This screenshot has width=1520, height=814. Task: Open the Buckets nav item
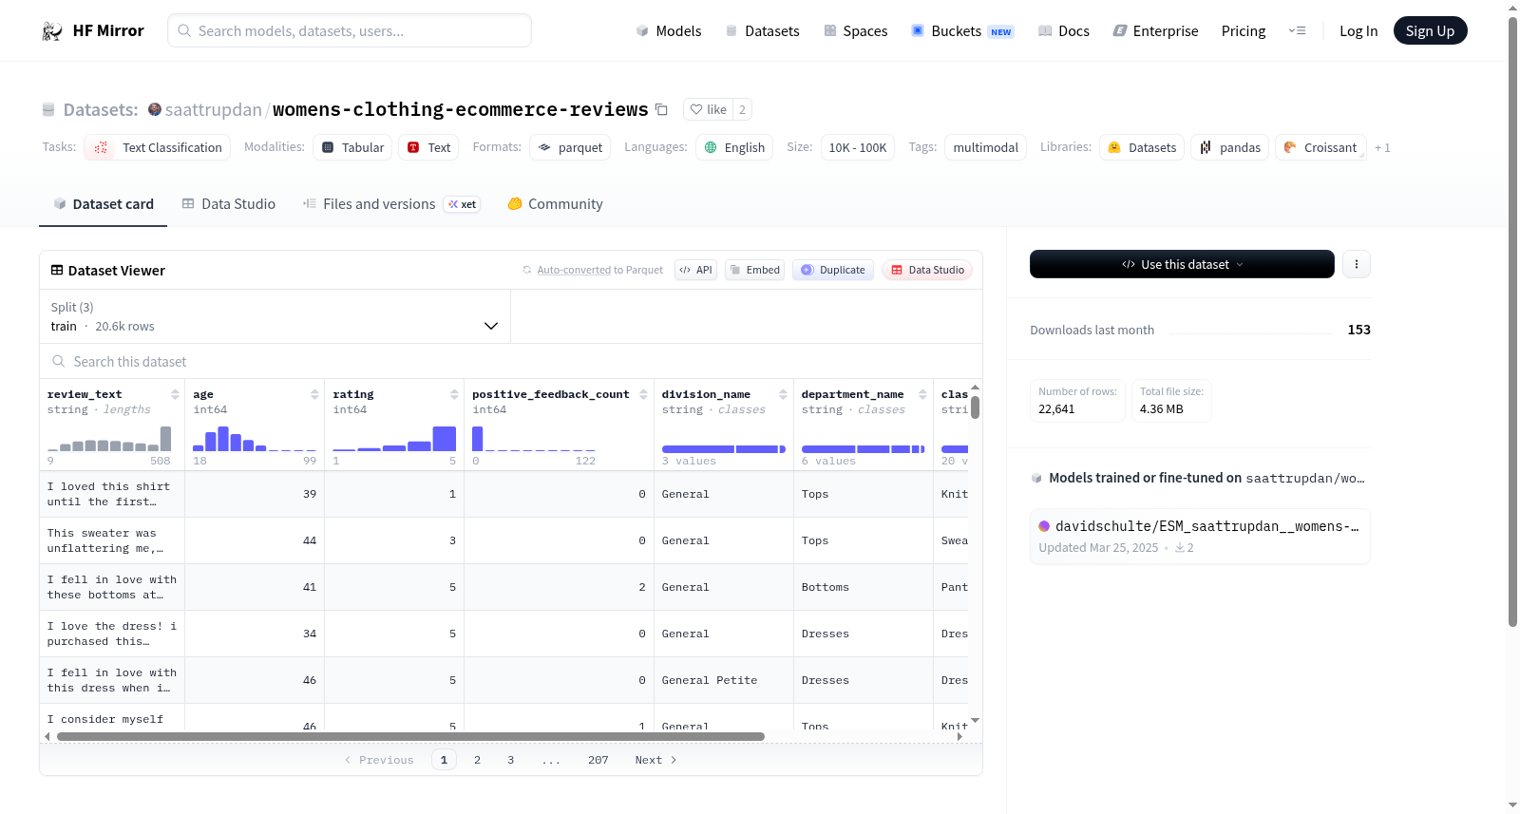962,31
